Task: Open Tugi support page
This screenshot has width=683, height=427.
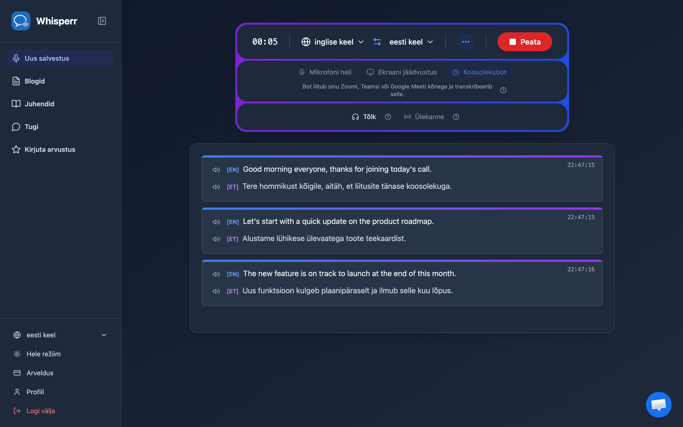Action: (x=60, y=127)
